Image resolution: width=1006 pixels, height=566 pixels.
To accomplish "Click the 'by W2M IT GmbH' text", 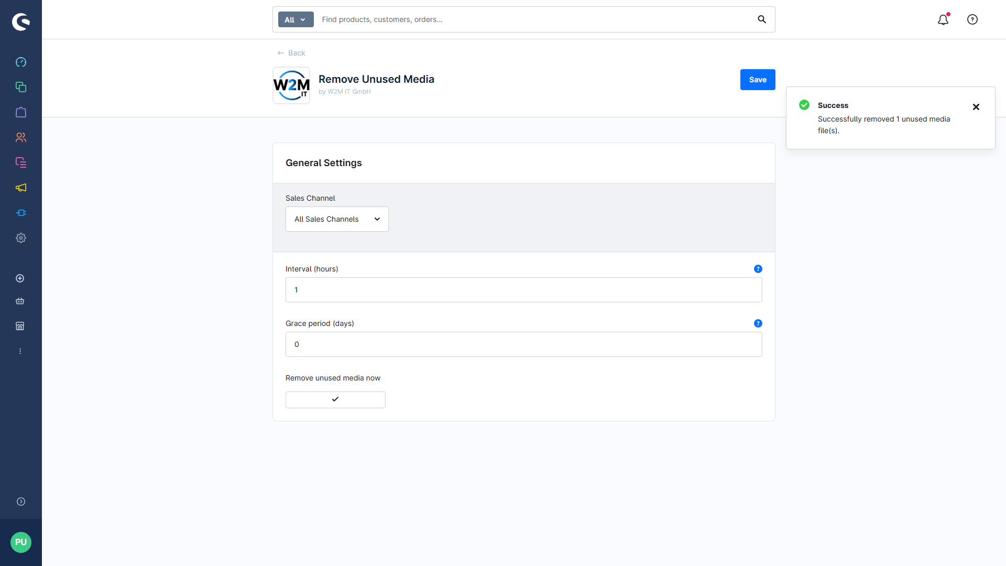I will coord(345,92).
